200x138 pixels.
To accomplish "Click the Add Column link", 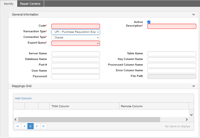I will (23, 98).
